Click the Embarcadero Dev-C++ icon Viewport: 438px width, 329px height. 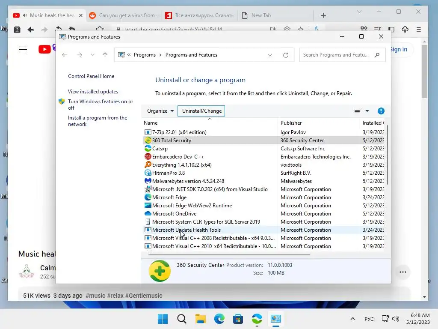148,156
